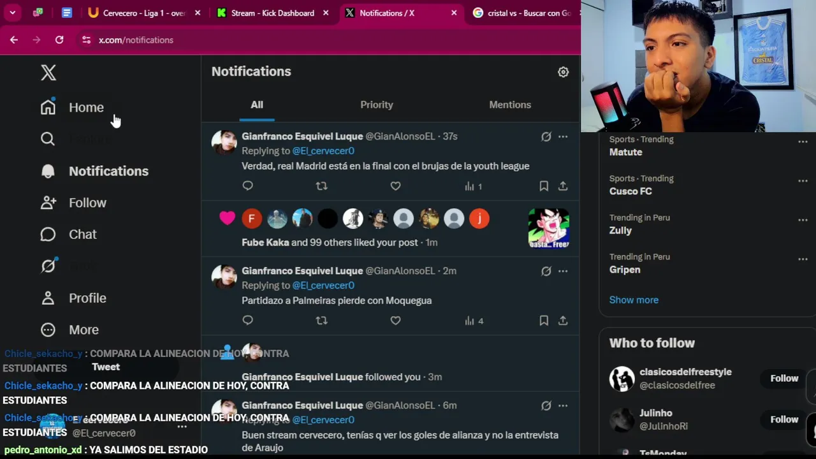This screenshot has height=459, width=816.
Task: Open the More options menu
Action: tap(69, 330)
